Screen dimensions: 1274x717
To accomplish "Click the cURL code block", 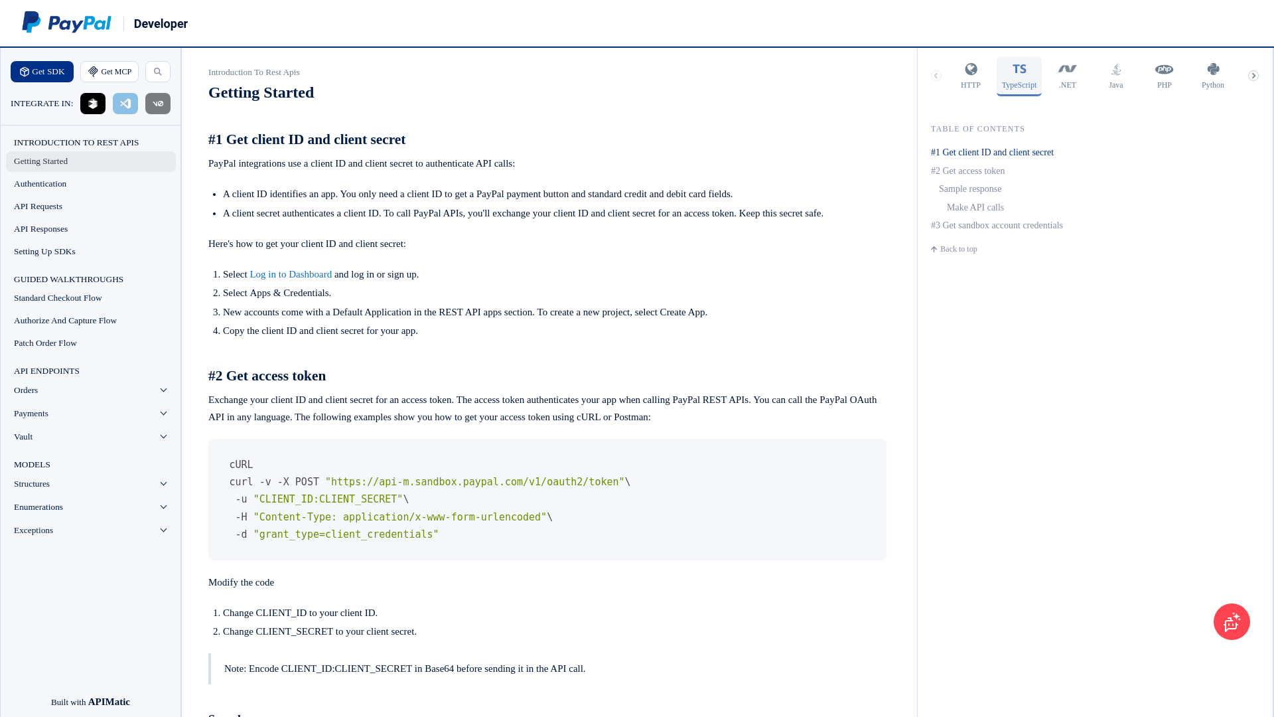I will pyautogui.click(x=547, y=499).
